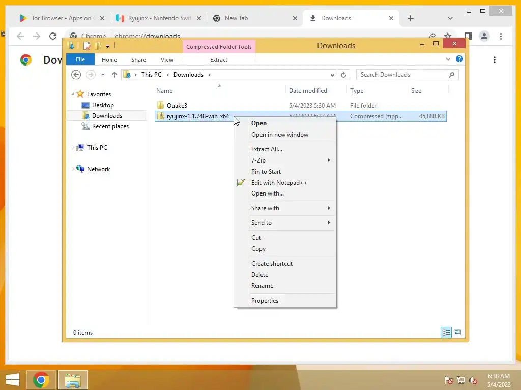Viewport: 521px width, 390px height.
Task: Expand the 7-Zip submenu
Action: point(286,160)
